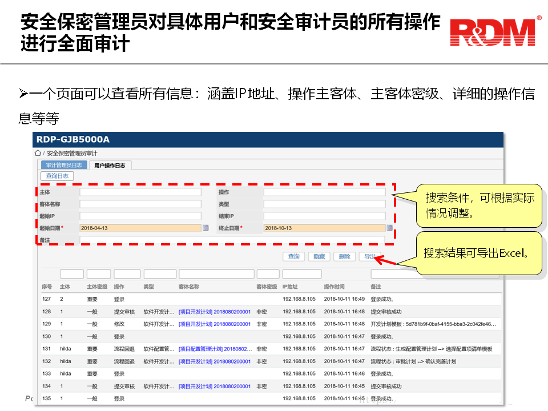Focus the 客体名称 input field
The image size is (548, 411).
[x=140, y=204]
